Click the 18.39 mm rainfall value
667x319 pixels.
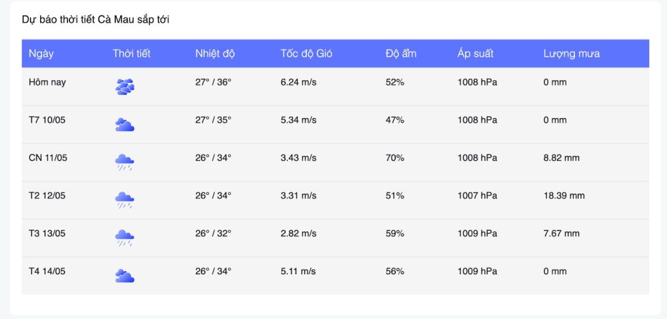point(564,196)
